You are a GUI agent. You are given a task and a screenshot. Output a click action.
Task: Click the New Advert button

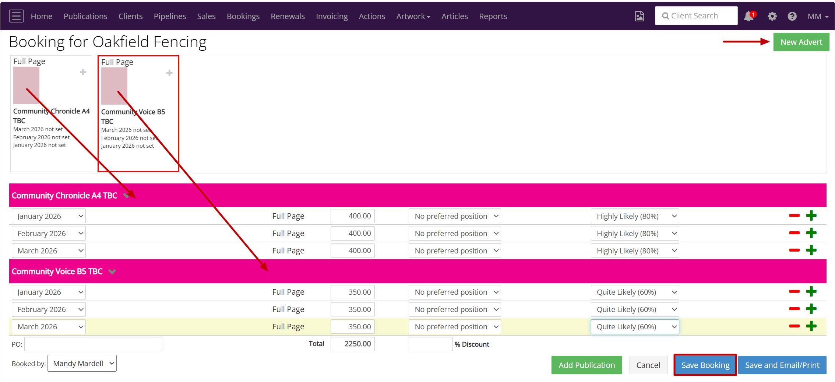[801, 42]
